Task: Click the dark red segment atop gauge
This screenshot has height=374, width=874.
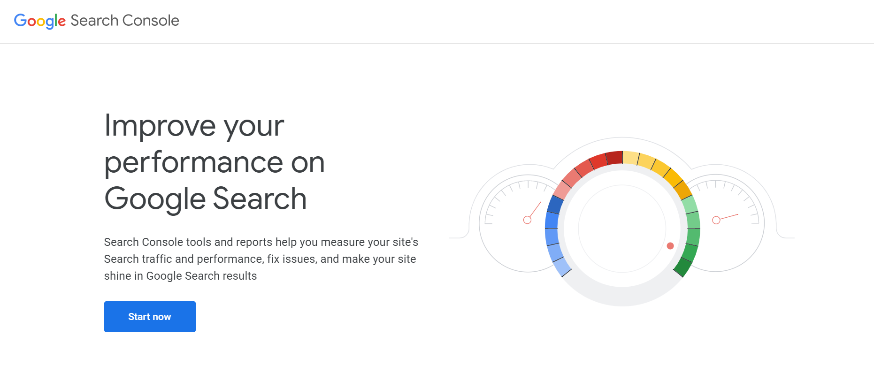Action: (614, 158)
